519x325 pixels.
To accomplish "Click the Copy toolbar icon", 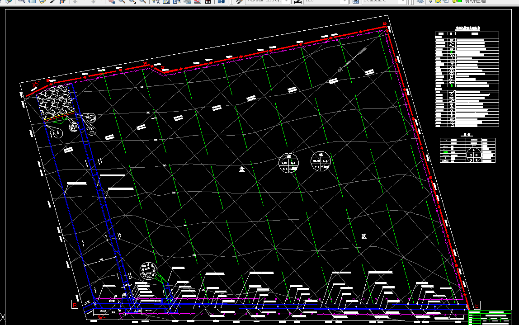I will (x=32, y=1).
